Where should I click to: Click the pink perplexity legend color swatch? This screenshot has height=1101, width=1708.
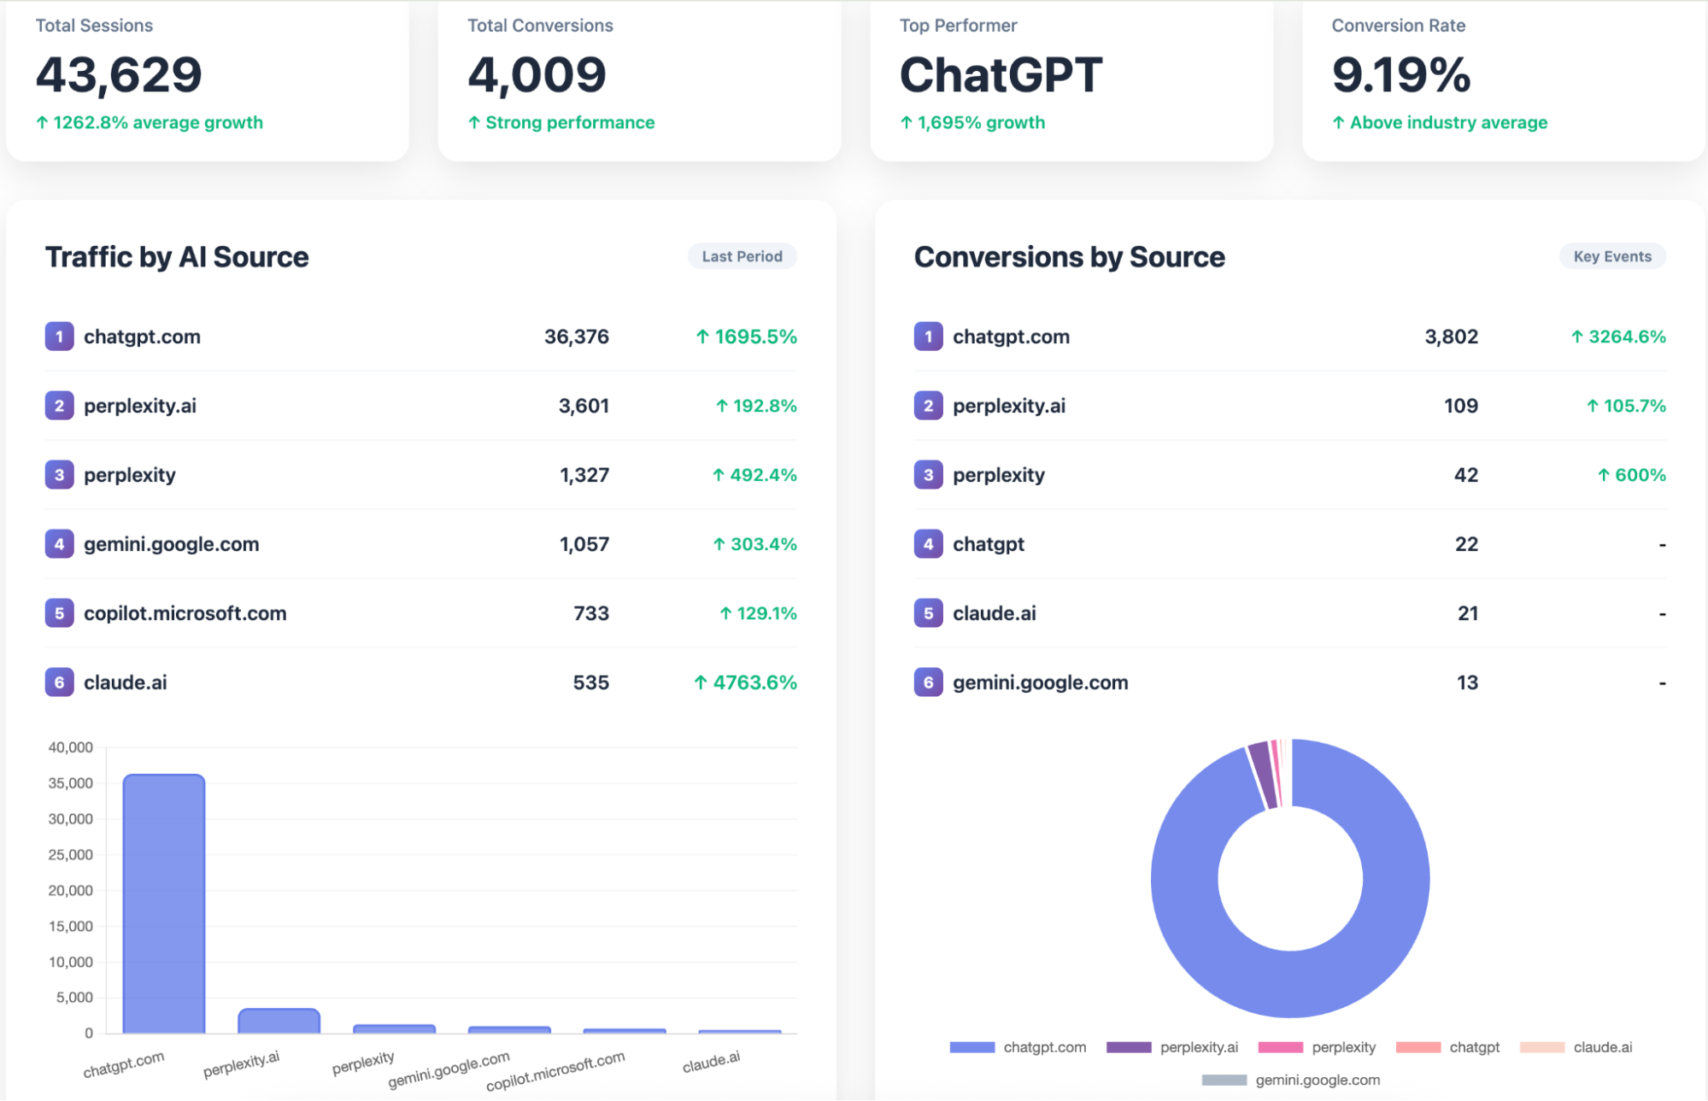click(x=1280, y=1047)
